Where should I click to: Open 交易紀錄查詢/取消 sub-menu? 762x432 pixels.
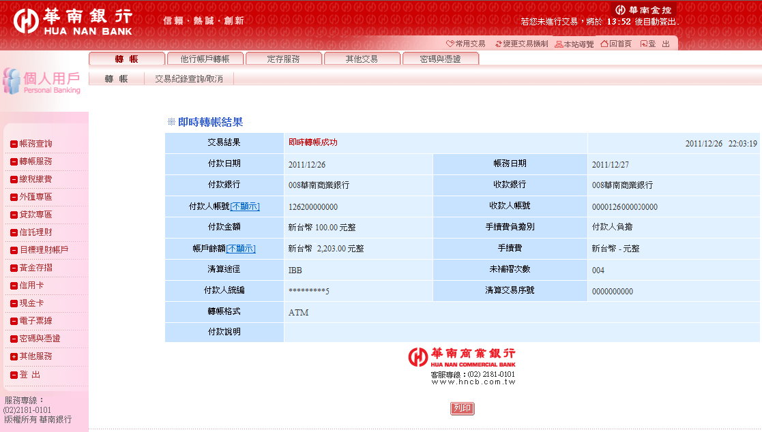pos(189,78)
